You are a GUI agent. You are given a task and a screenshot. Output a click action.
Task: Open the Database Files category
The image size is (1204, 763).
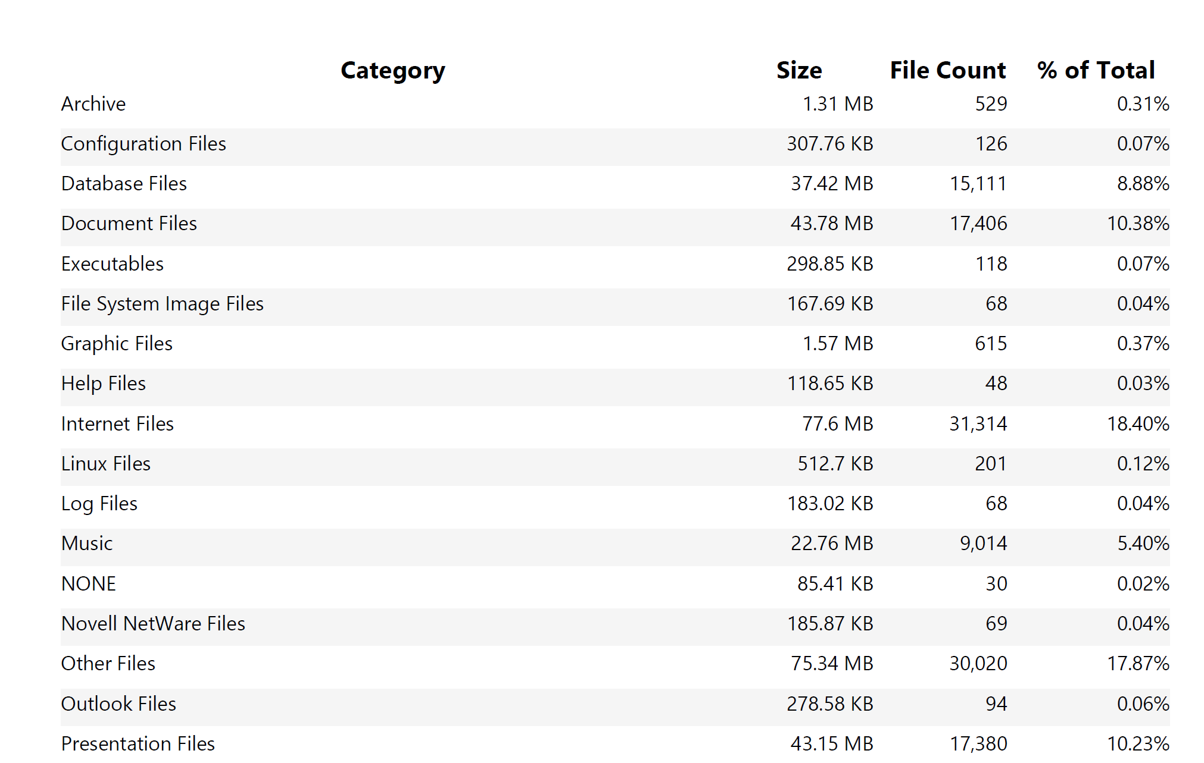click(123, 183)
